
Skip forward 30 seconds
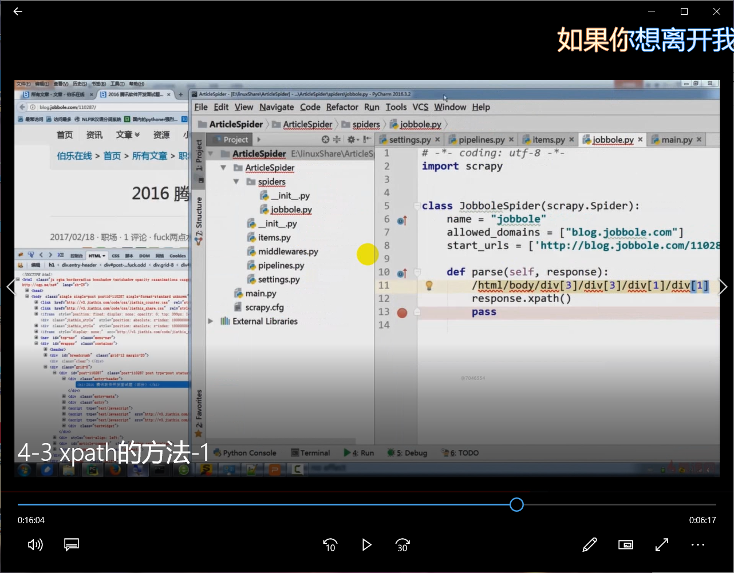pos(402,545)
